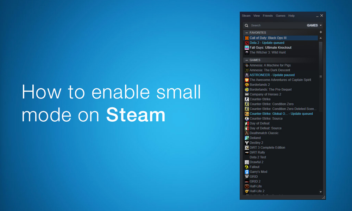Click the Half-Life 2 game icon
352x211 pixels.
[x=247, y=191]
